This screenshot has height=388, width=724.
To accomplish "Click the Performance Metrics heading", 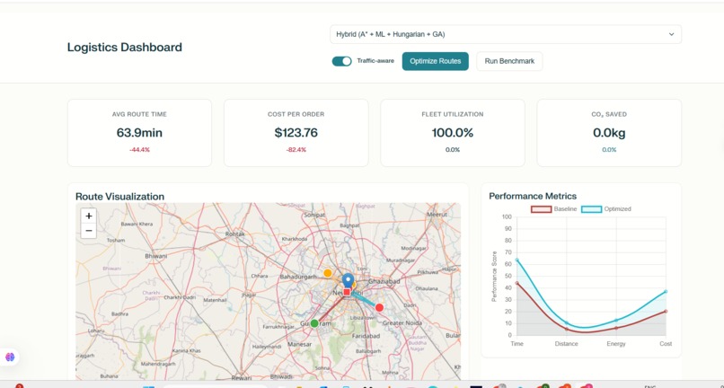I will pos(533,196).
